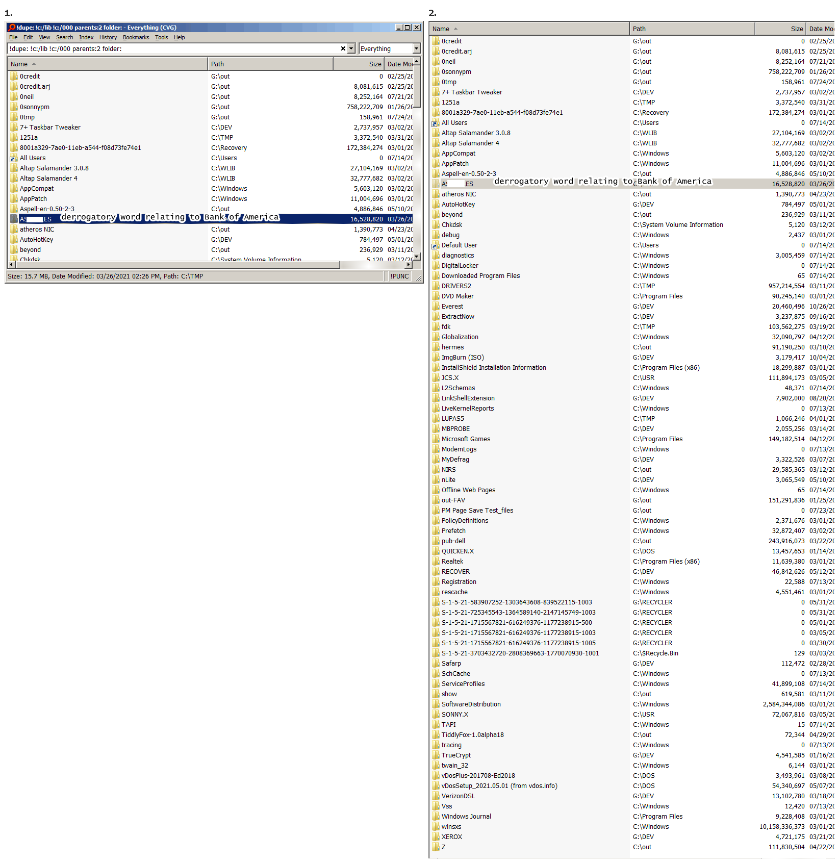The width and height of the screenshot is (839, 863).
Task: Select Windows Journal folder icon in list 2
Action: click(436, 816)
